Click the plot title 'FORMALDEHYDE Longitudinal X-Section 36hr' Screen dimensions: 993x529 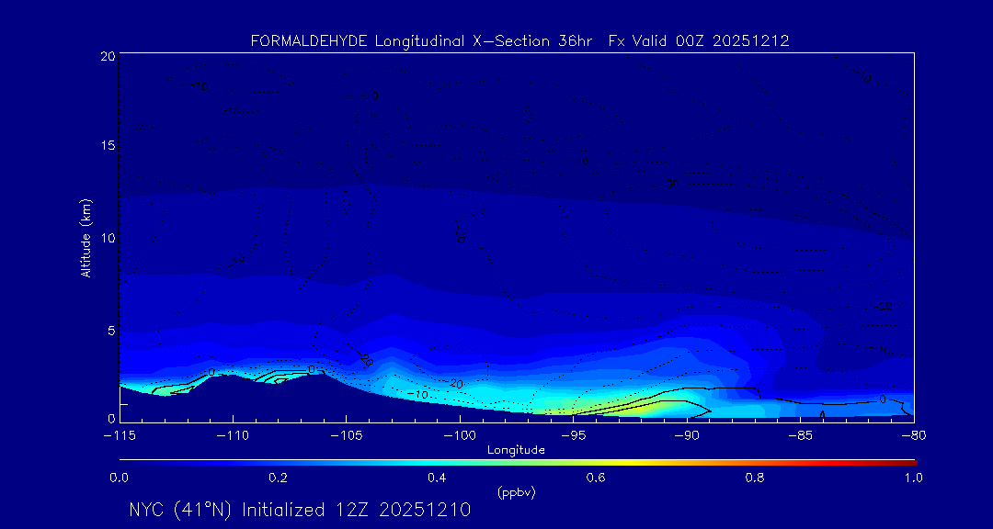click(421, 41)
